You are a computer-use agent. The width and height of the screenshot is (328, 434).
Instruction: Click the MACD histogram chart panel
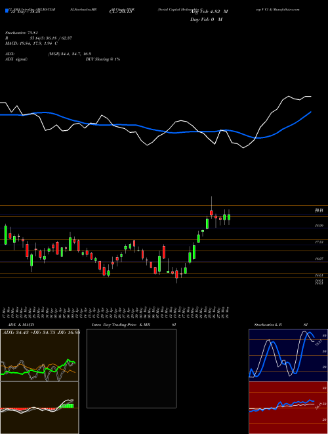tap(39, 408)
